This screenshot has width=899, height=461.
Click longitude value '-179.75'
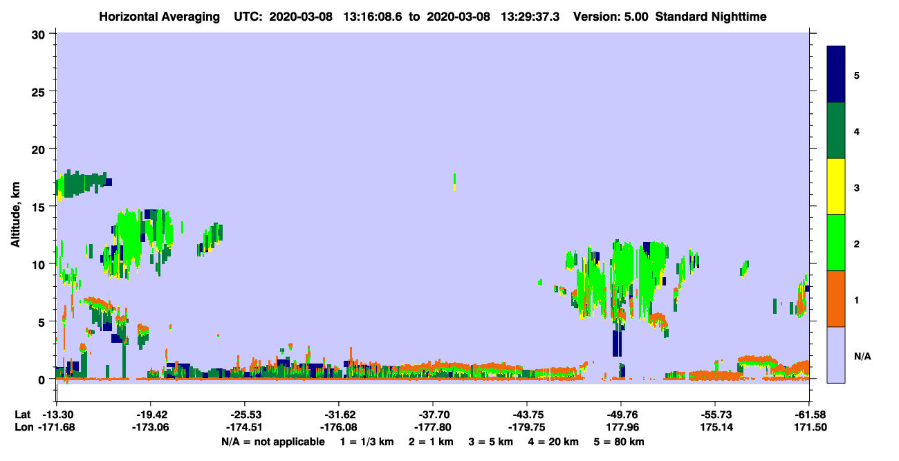coord(527,428)
